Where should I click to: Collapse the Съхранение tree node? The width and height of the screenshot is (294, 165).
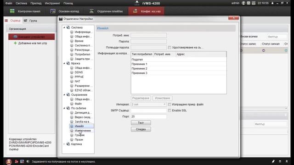tap(64, 95)
